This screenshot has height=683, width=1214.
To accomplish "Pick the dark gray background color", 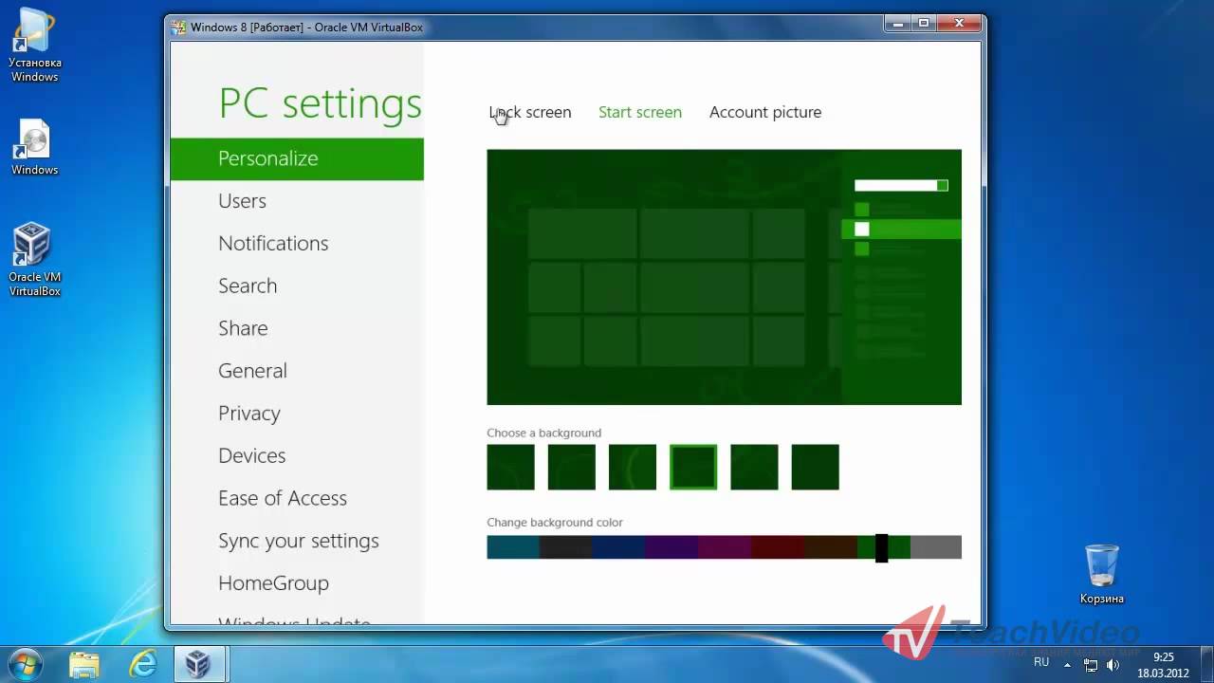I will click(566, 547).
